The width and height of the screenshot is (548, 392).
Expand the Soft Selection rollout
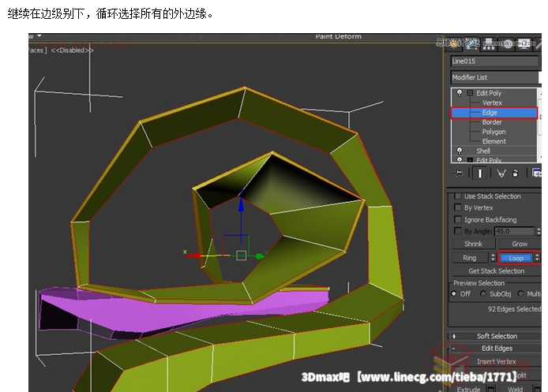click(x=497, y=336)
